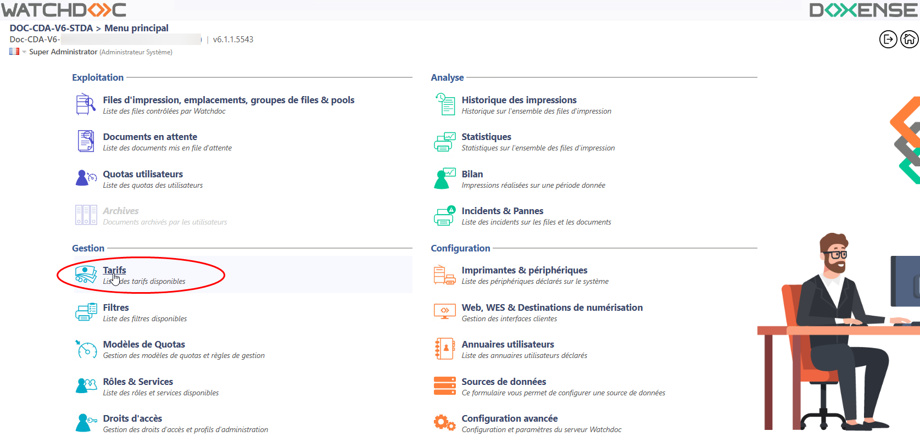
Task: Open the language flag dropdown
Action: tap(18, 52)
